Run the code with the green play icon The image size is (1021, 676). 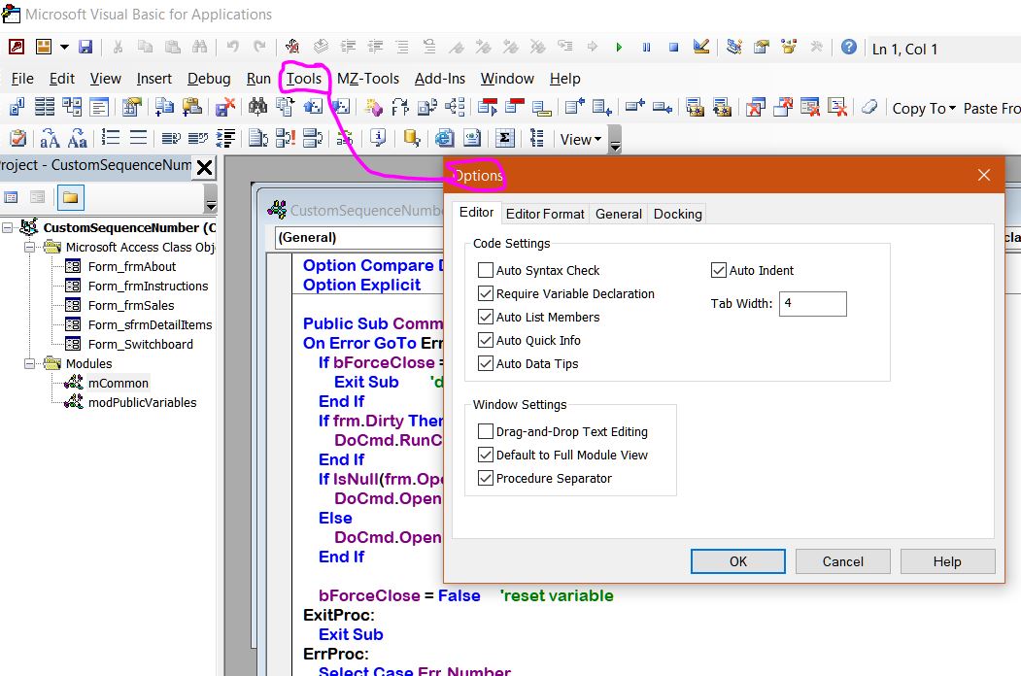point(619,47)
